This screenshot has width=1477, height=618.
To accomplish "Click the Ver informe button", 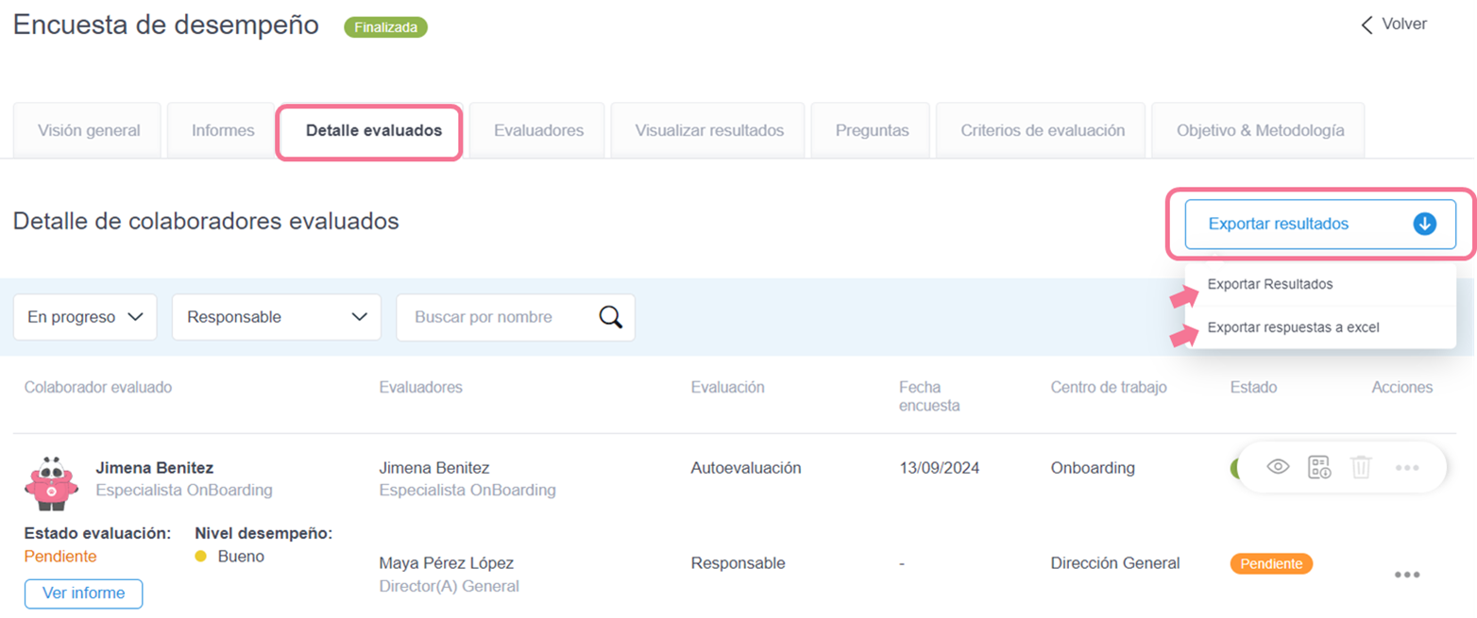I will (x=83, y=593).
